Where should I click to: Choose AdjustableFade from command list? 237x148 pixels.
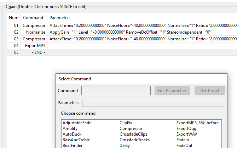tap(76, 123)
